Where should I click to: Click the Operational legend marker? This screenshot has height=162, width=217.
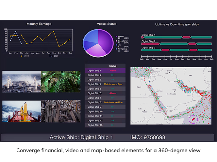116,41
